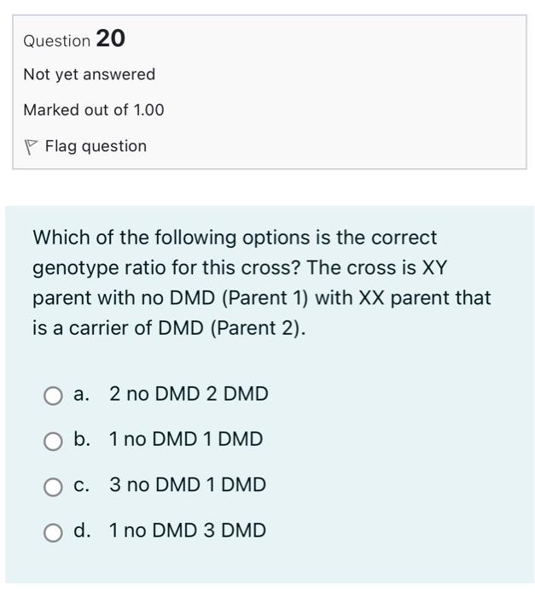This screenshot has height=598, width=535.
Task: Click the 'Flag question' link text
Action: 96,146
